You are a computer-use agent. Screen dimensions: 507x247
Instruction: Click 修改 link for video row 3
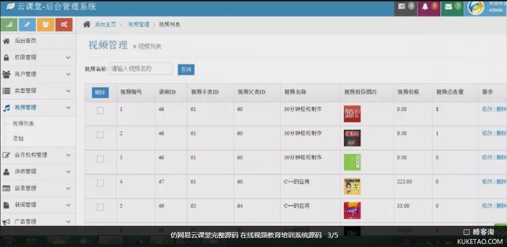pos(487,158)
